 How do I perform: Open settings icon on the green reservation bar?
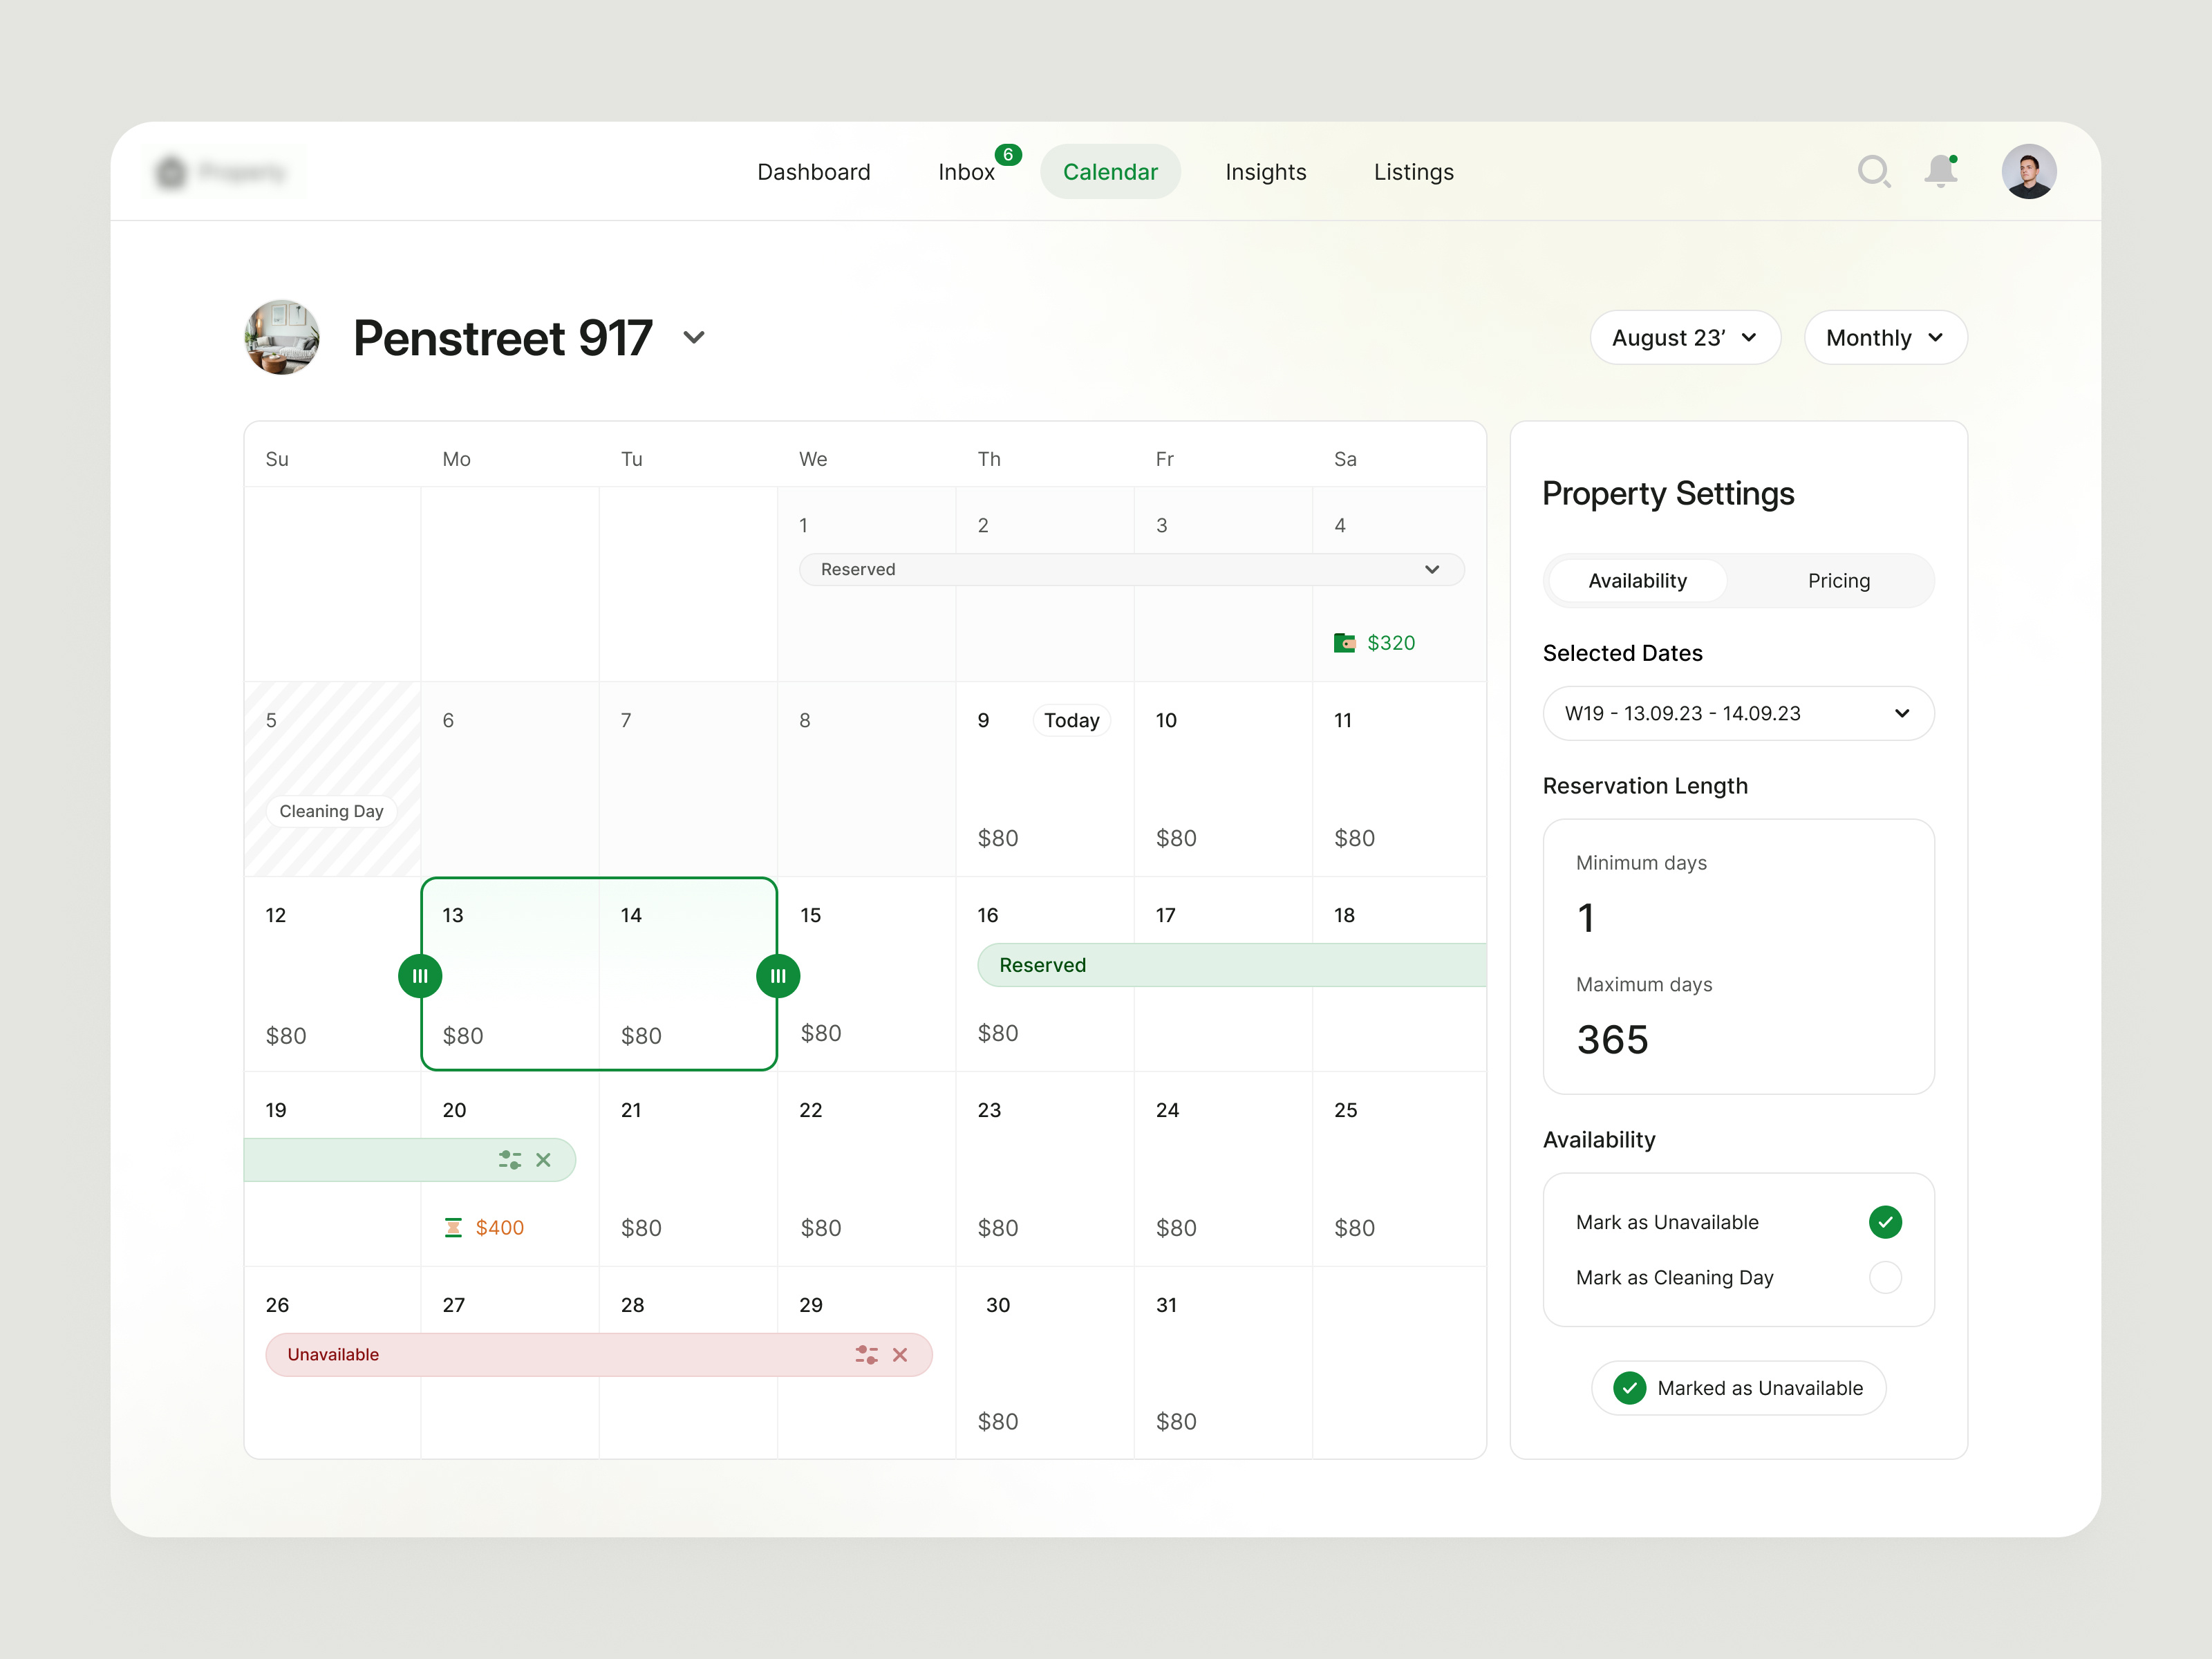coord(510,1159)
